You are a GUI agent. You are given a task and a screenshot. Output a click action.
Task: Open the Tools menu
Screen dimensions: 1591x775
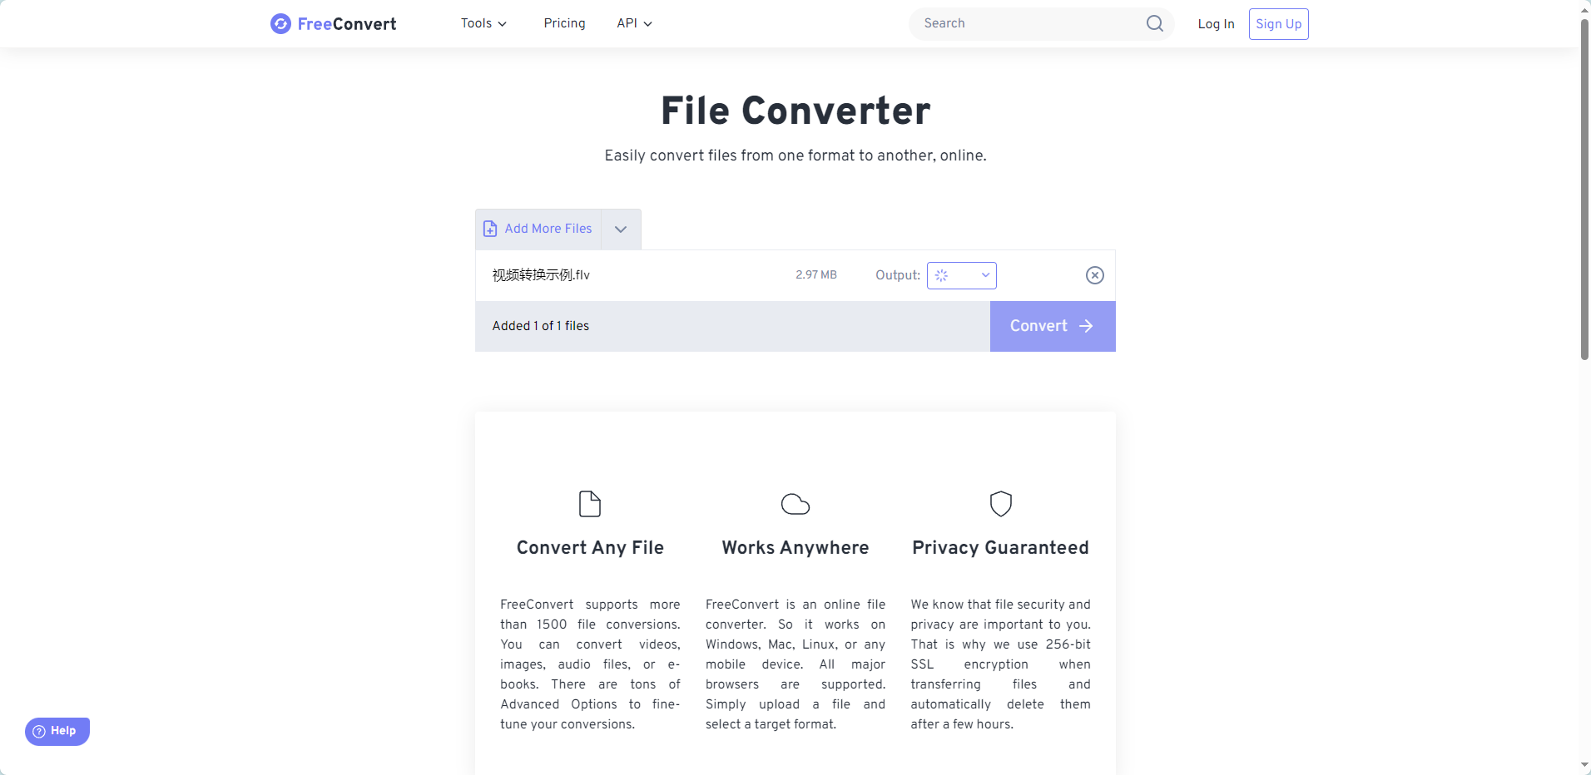click(x=483, y=23)
